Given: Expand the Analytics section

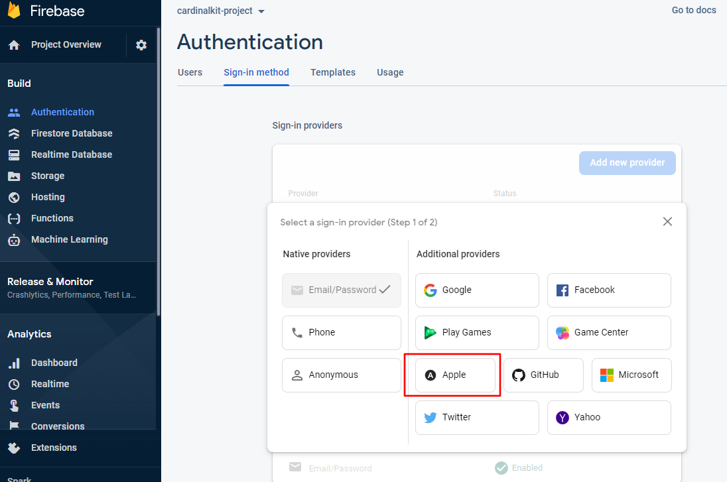Looking at the screenshot, I should click(x=29, y=334).
